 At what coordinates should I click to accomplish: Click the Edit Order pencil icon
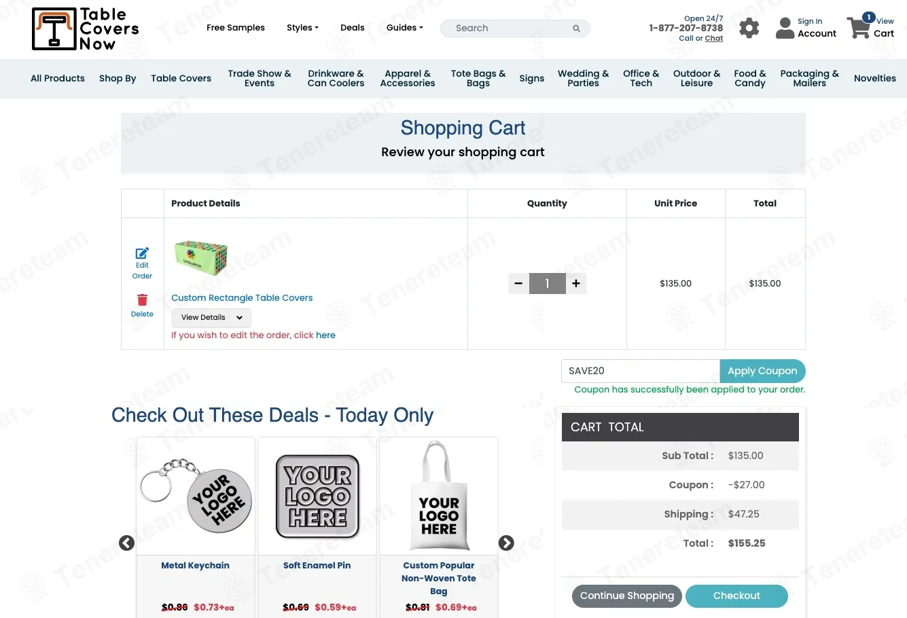[142, 254]
